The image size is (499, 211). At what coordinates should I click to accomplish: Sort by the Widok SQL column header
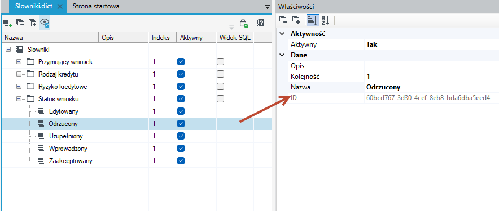[x=235, y=38]
